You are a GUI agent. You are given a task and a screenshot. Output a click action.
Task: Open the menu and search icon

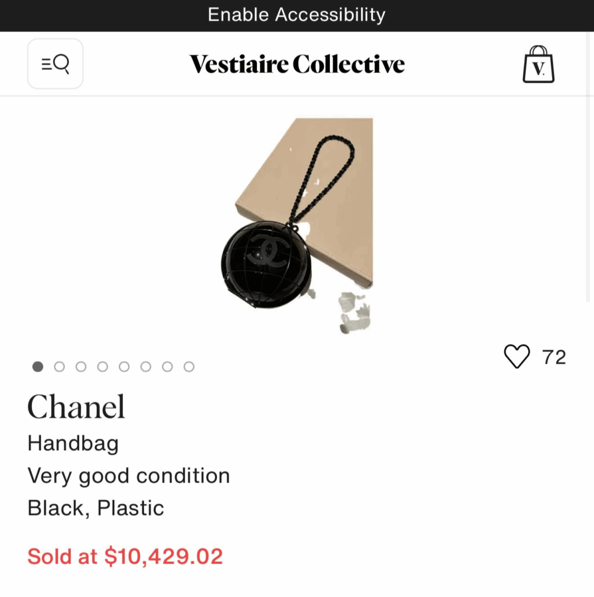coord(55,64)
